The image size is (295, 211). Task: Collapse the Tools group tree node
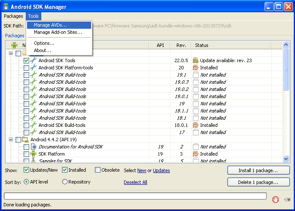[x=11, y=53]
